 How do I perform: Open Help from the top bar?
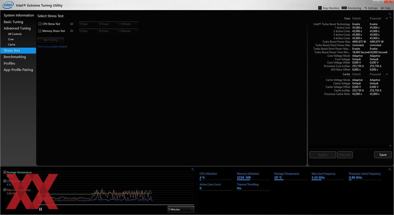(x=386, y=8)
